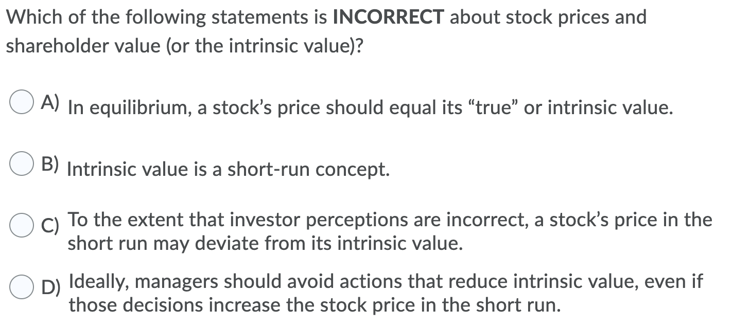Pick option A about equilibrium stock price

[21, 103]
